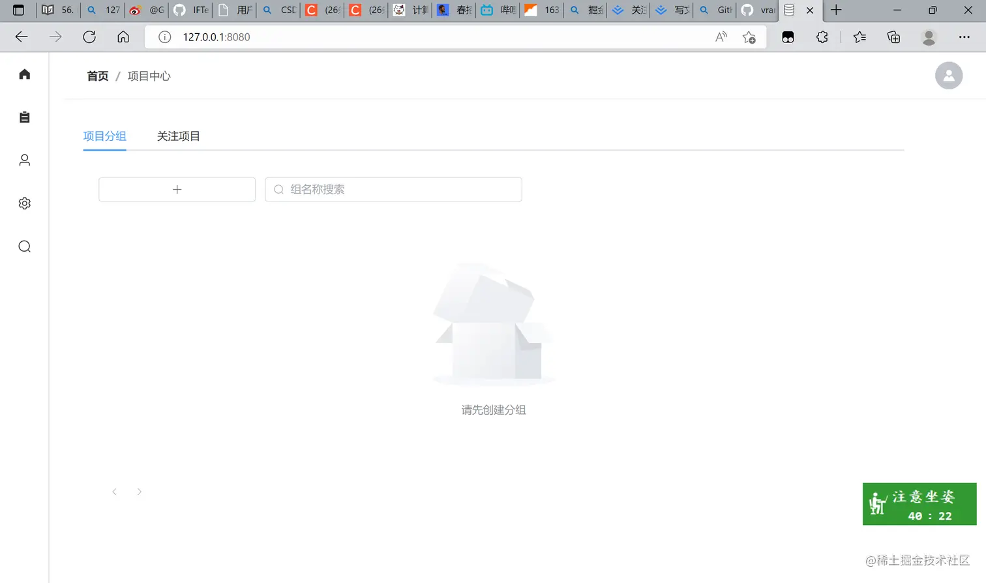The width and height of the screenshot is (986, 583).
Task: Switch to the browser tab labeled 计算
Action: pos(411,10)
